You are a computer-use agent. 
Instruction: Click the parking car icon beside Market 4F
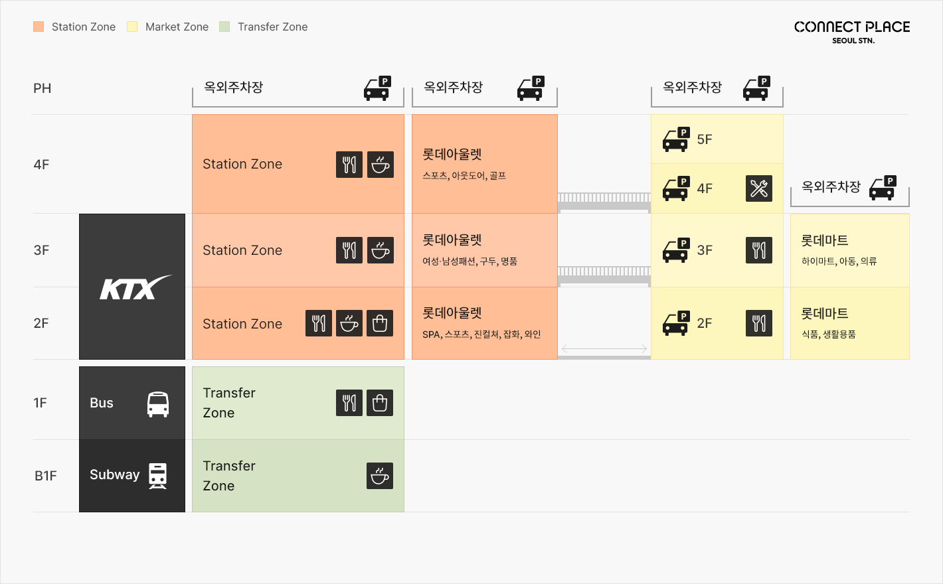pos(676,188)
